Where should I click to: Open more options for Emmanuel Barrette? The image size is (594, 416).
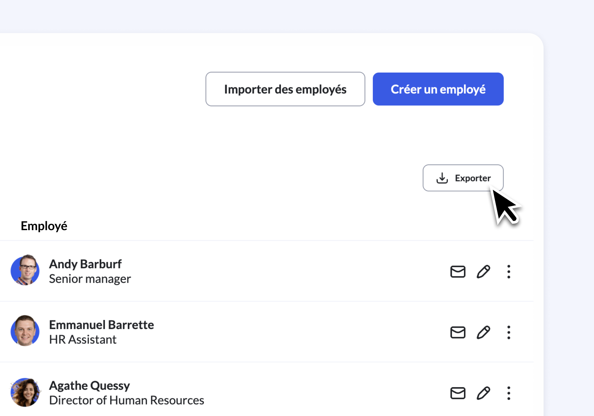coord(509,332)
